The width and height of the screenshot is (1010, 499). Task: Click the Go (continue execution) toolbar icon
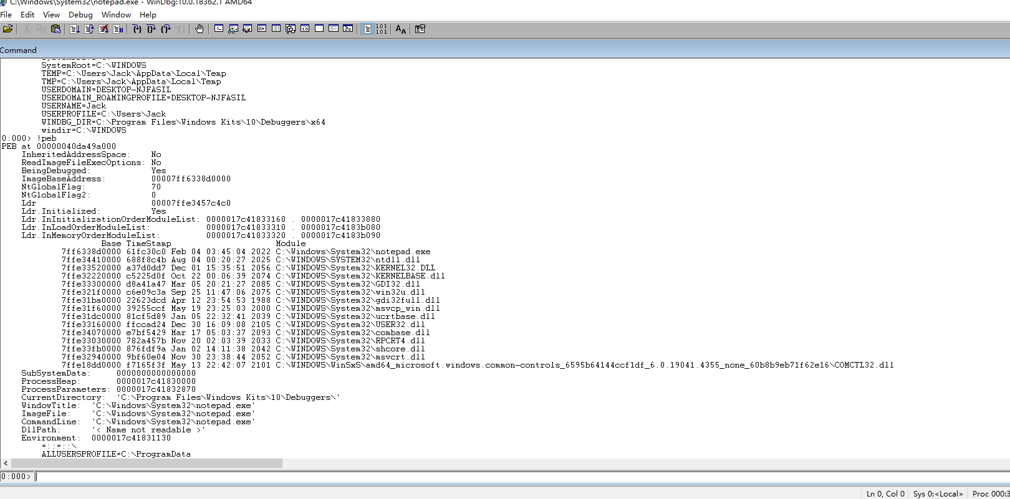pyautogui.click(x=75, y=29)
